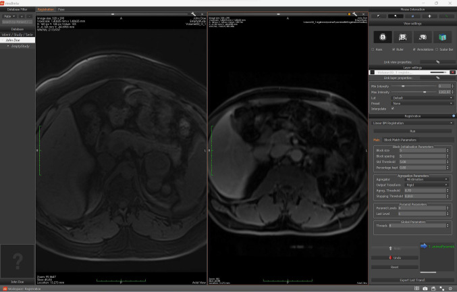Click the Link view properties chain icon
The width and height of the screenshot is (457, 292).
point(437,61)
